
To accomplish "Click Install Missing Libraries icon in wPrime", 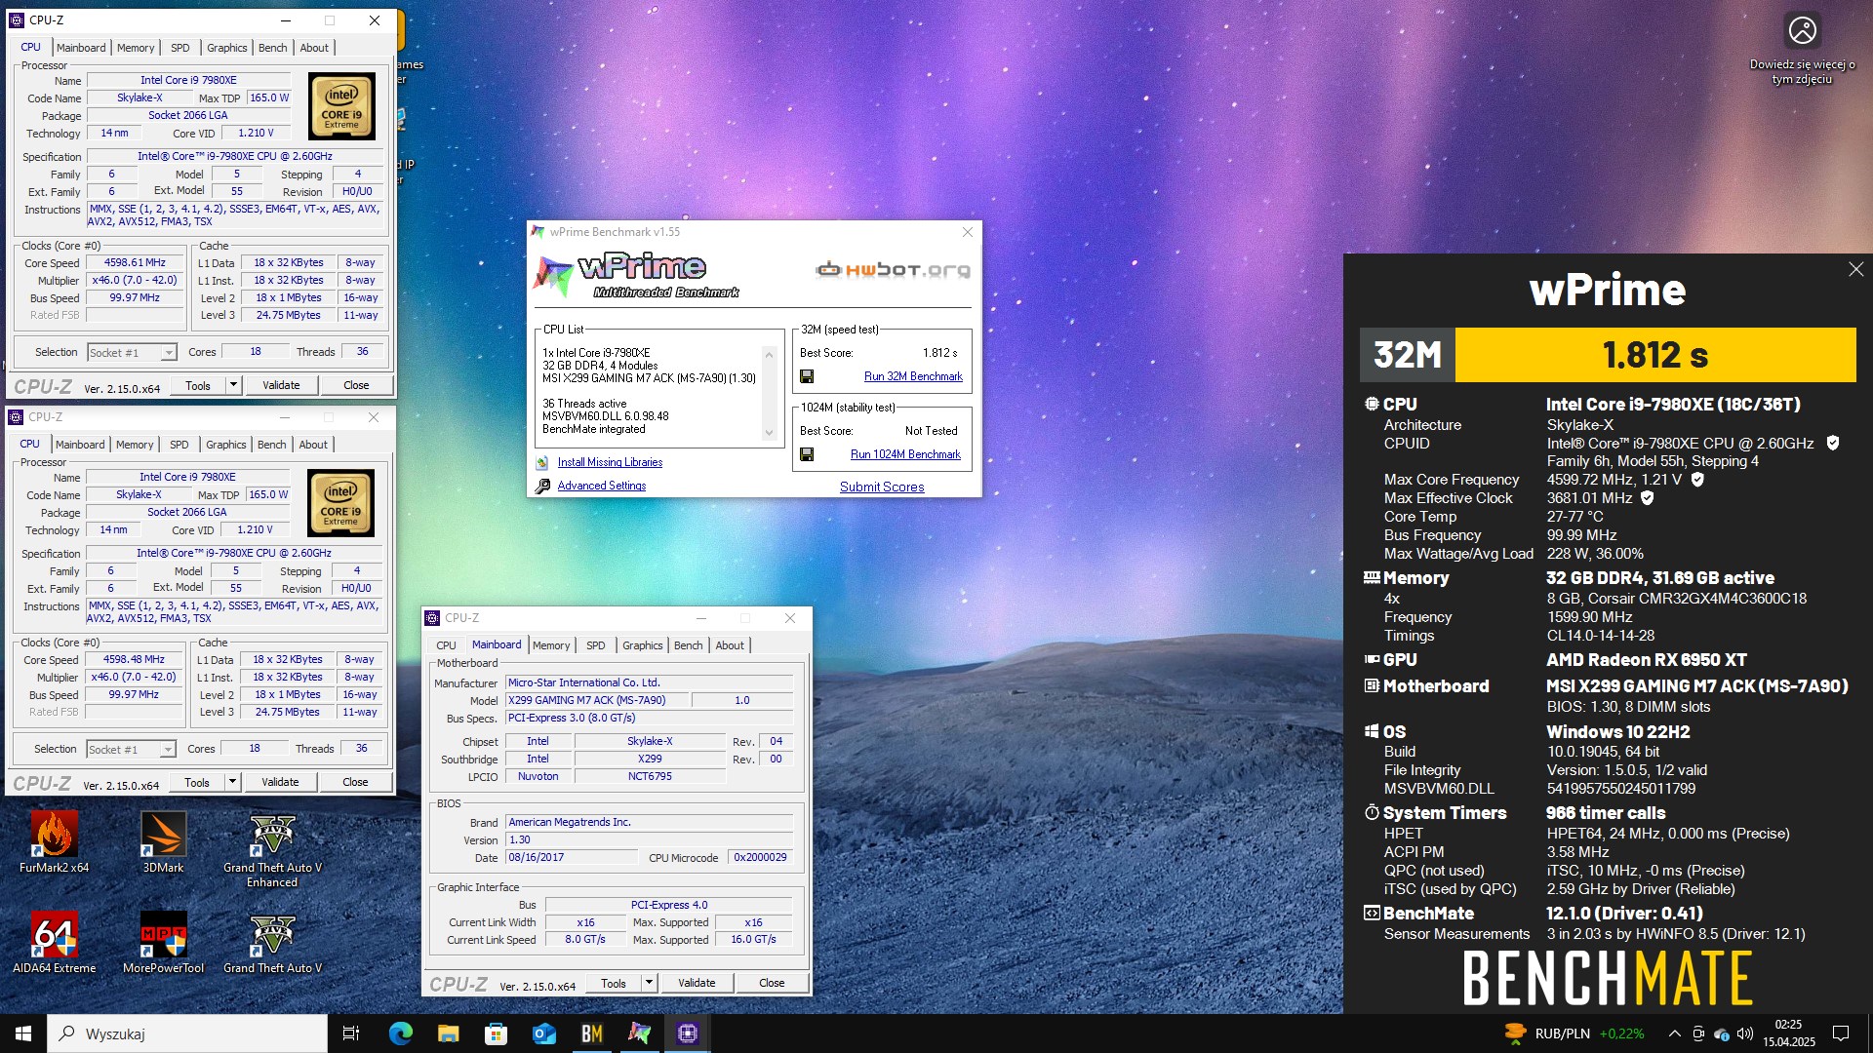I will [542, 463].
